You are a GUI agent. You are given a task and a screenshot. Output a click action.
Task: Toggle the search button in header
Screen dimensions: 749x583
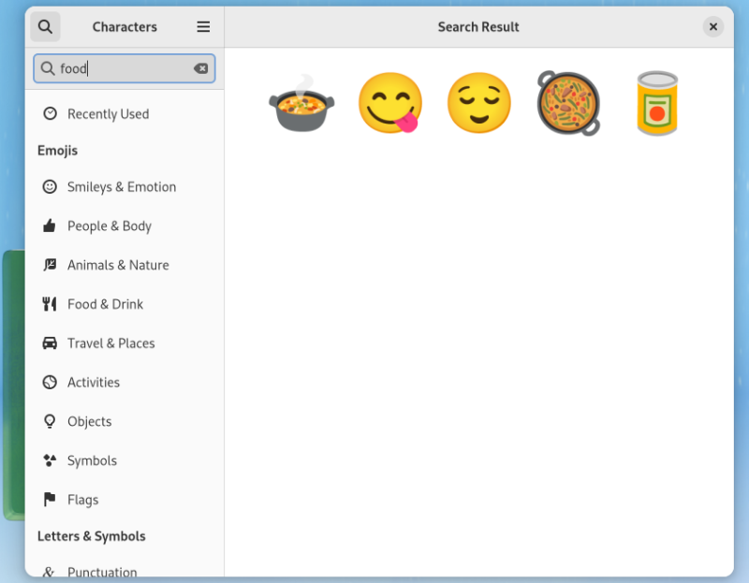(45, 27)
